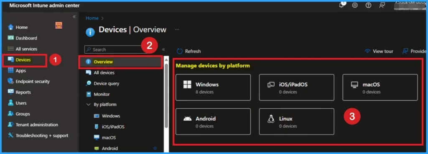Click the submenu vertical scrollbar
The image size is (428, 154).
166,96
